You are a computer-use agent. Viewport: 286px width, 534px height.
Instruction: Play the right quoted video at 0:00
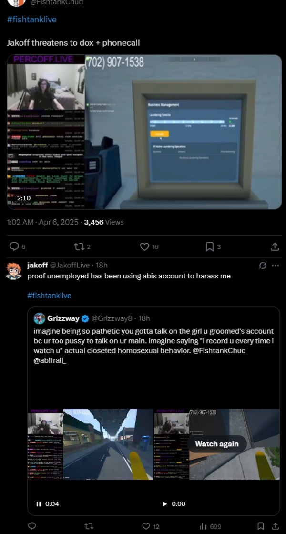pyautogui.click(x=165, y=503)
